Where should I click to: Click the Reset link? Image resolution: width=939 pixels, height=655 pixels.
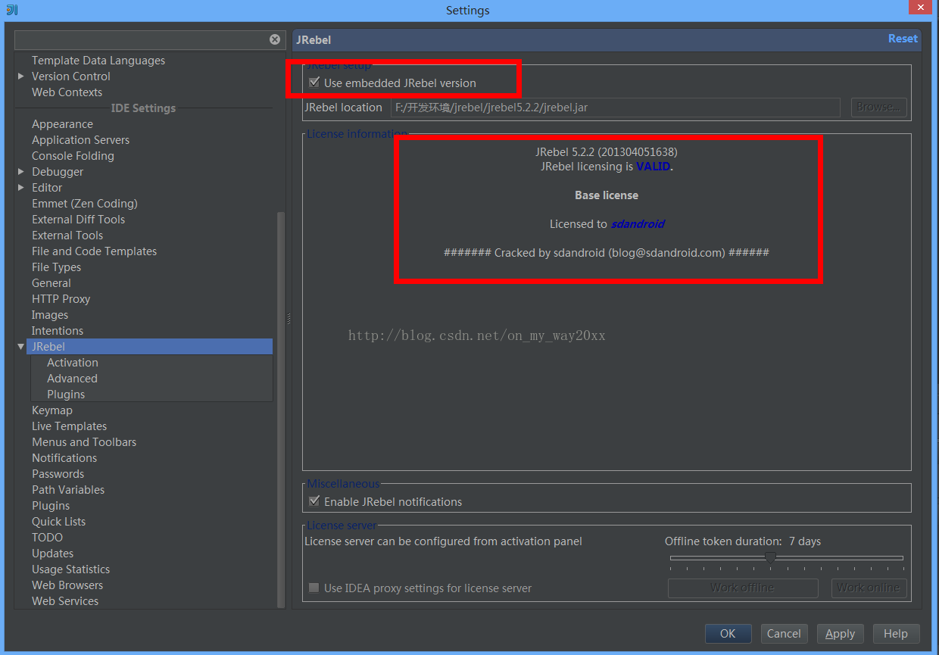[x=903, y=39]
